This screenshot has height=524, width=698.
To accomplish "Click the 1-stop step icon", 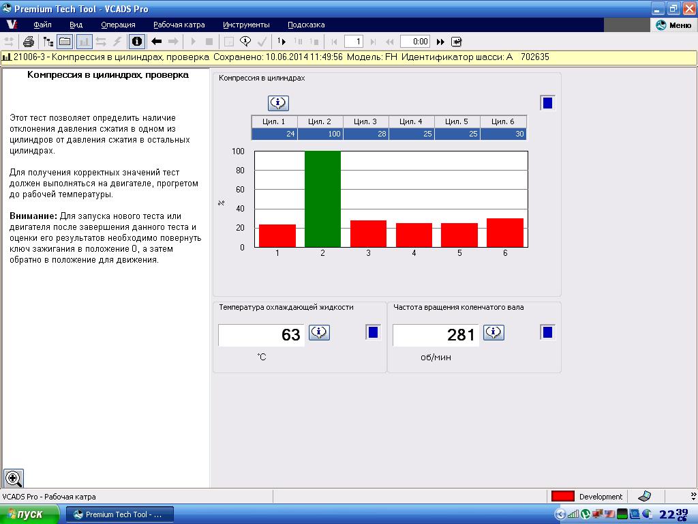I will [x=314, y=42].
